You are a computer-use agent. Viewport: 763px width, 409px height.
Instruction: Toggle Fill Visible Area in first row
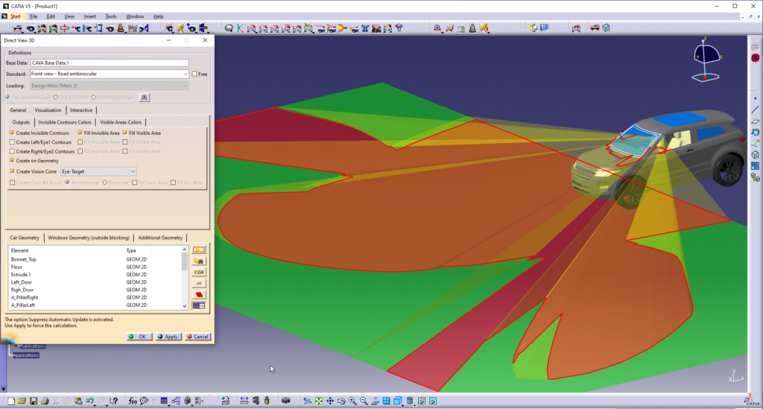coord(125,133)
